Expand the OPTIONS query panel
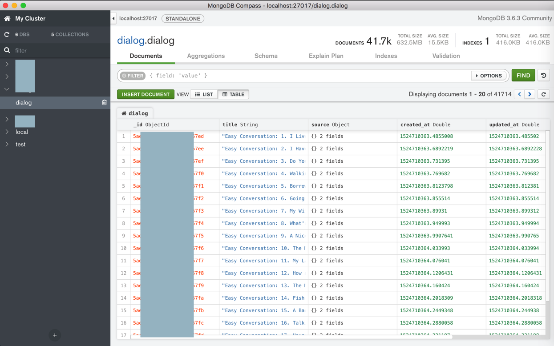Screen dimensions: 554x346 tap(489, 76)
